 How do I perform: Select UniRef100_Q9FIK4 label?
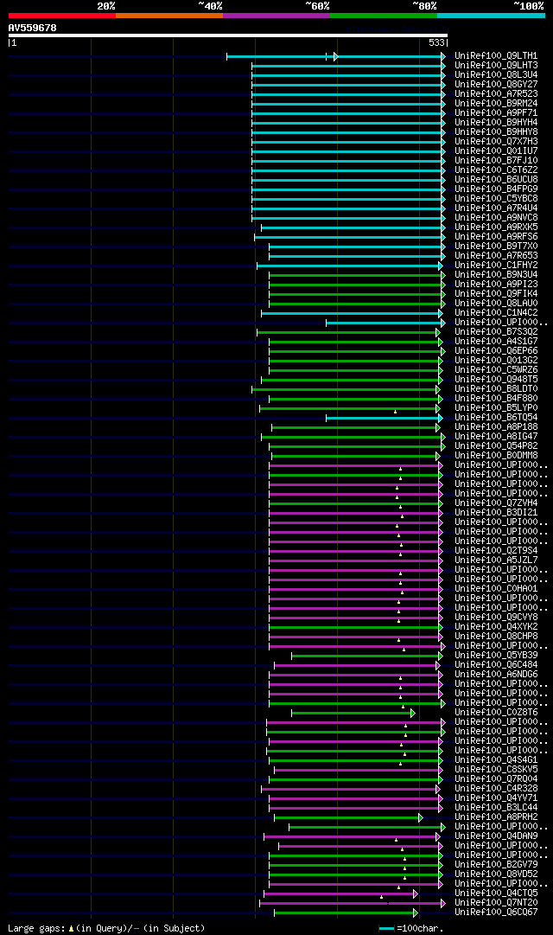pyautogui.click(x=496, y=294)
